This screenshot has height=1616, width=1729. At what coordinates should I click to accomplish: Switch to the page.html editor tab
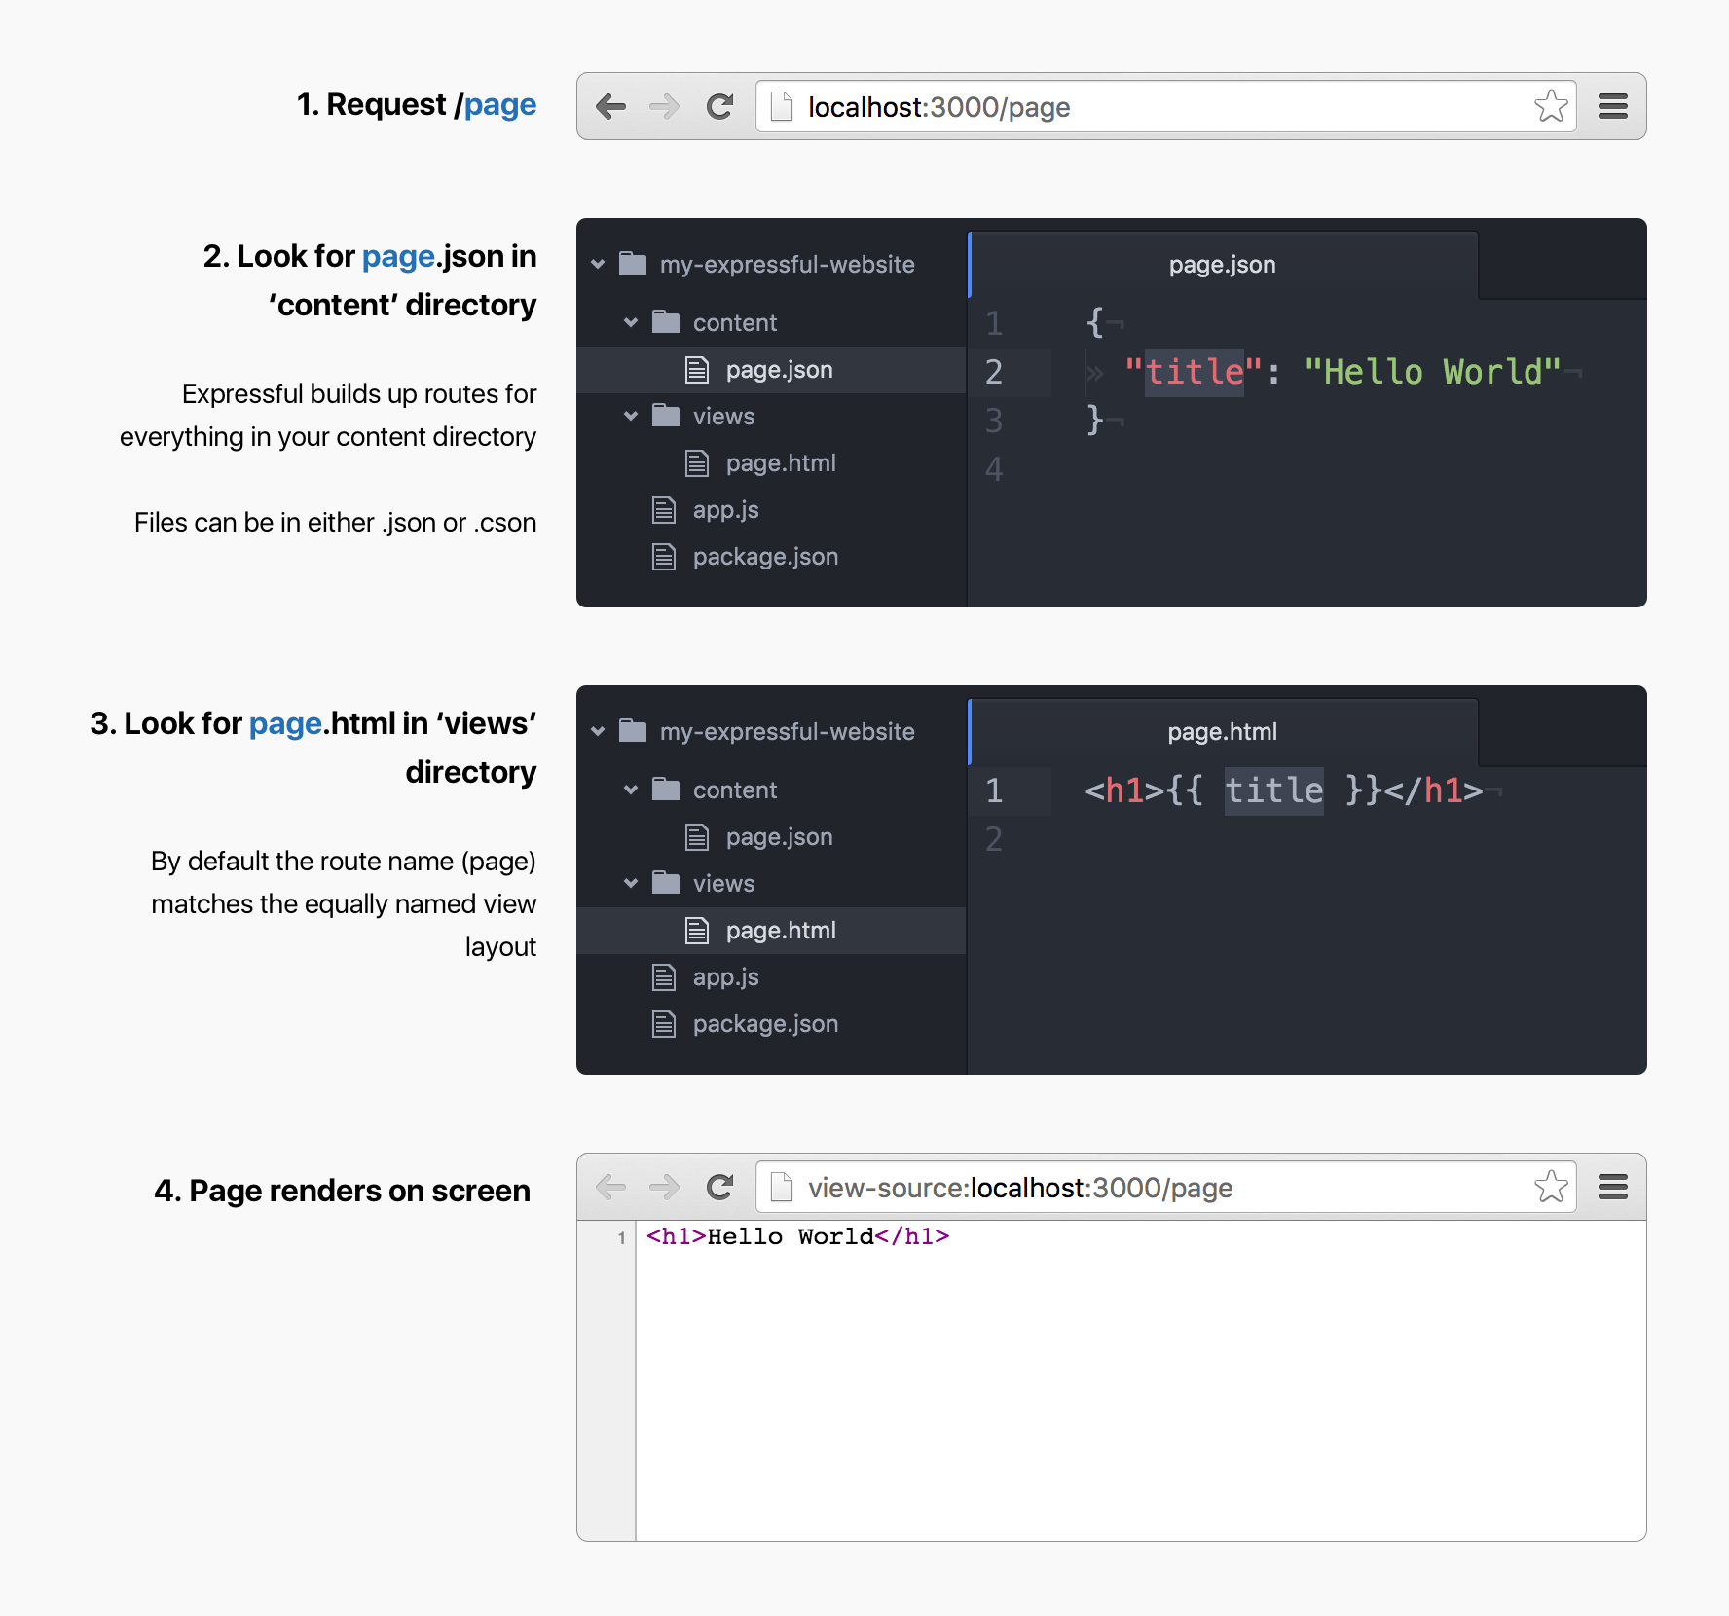(1223, 732)
